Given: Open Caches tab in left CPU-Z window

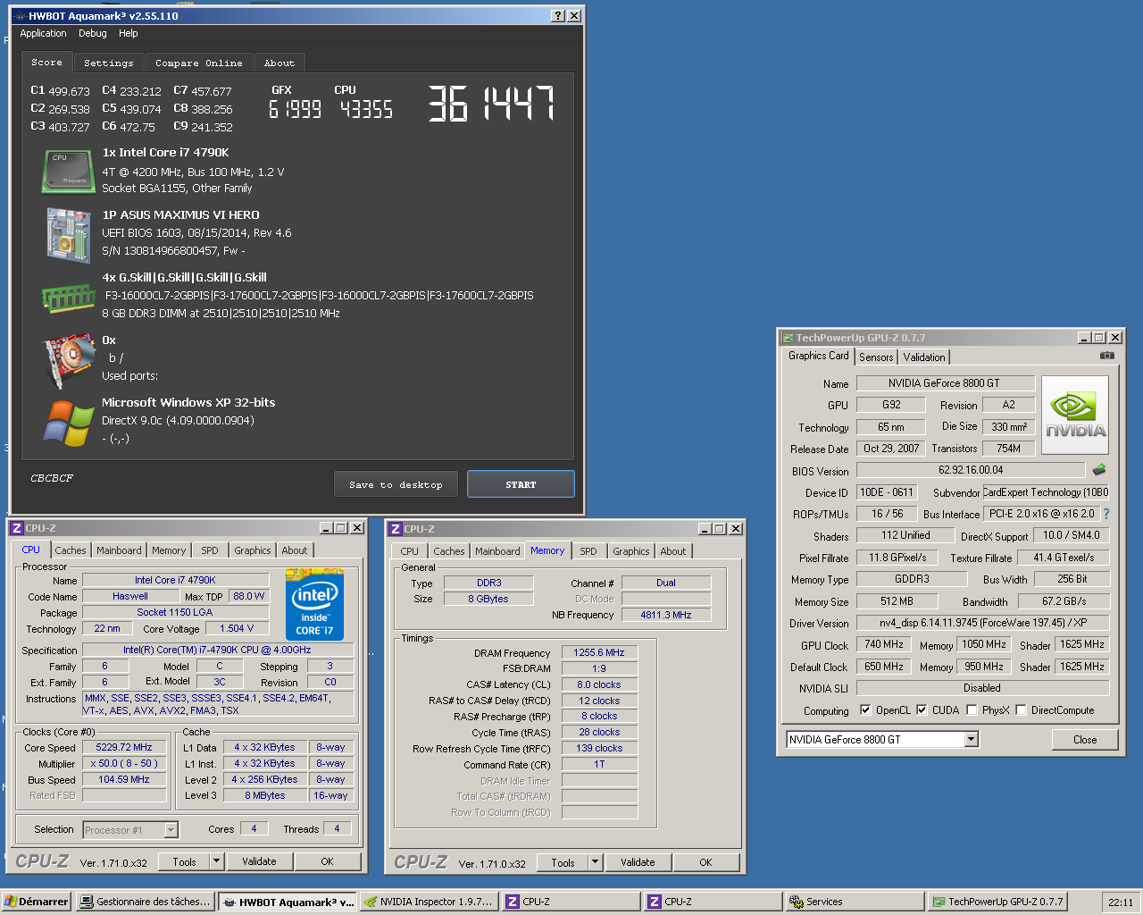Looking at the screenshot, I should [x=71, y=550].
